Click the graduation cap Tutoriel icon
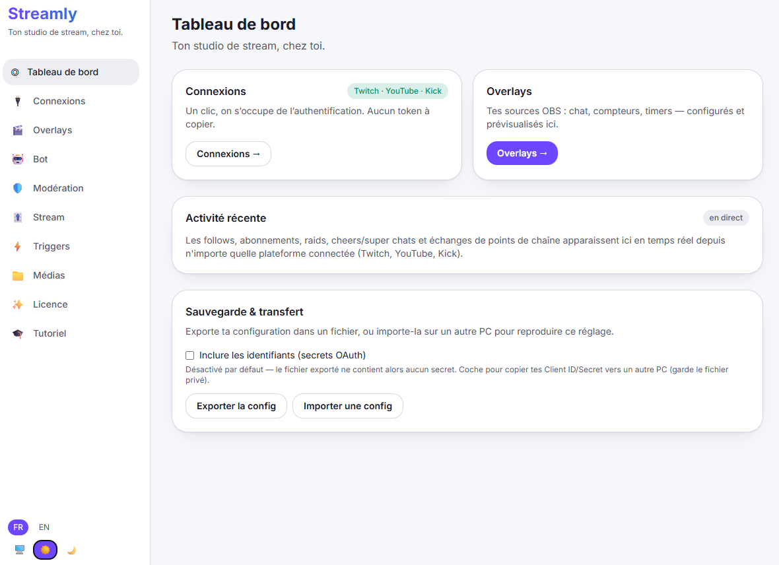The height and width of the screenshot is (565, 779). point(18,333)
